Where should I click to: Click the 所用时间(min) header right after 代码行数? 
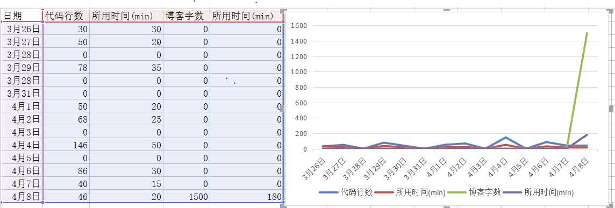tap(126, 16)
